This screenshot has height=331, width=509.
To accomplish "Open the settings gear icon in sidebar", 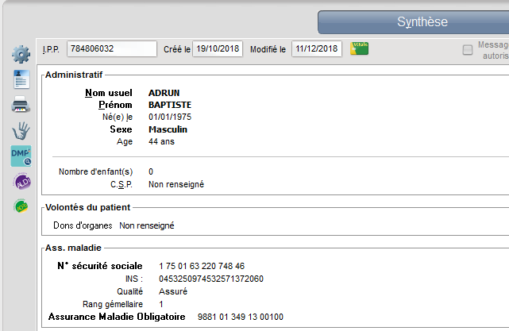I will [x=21, y=54].
